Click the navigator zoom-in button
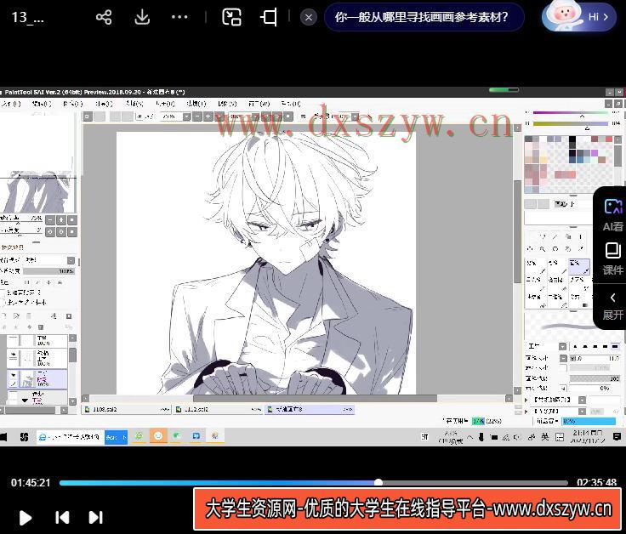The height and width of the screenshot is (534, 626). coord(61,220)
